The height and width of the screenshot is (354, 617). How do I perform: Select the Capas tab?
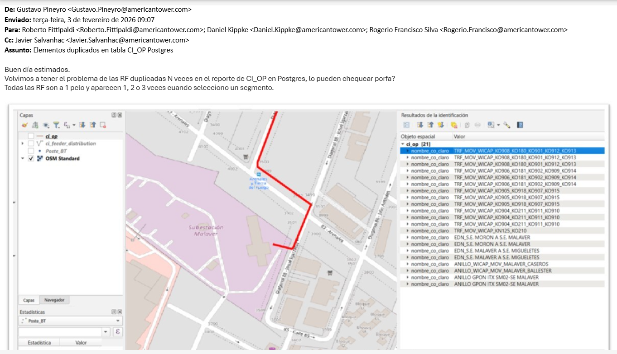click(x=29, y=300)
